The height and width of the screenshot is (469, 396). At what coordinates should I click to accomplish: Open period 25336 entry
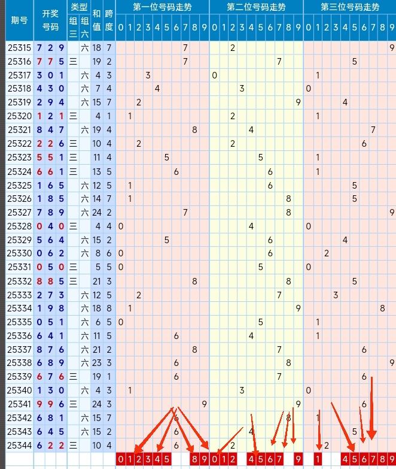tap(19, 336)
